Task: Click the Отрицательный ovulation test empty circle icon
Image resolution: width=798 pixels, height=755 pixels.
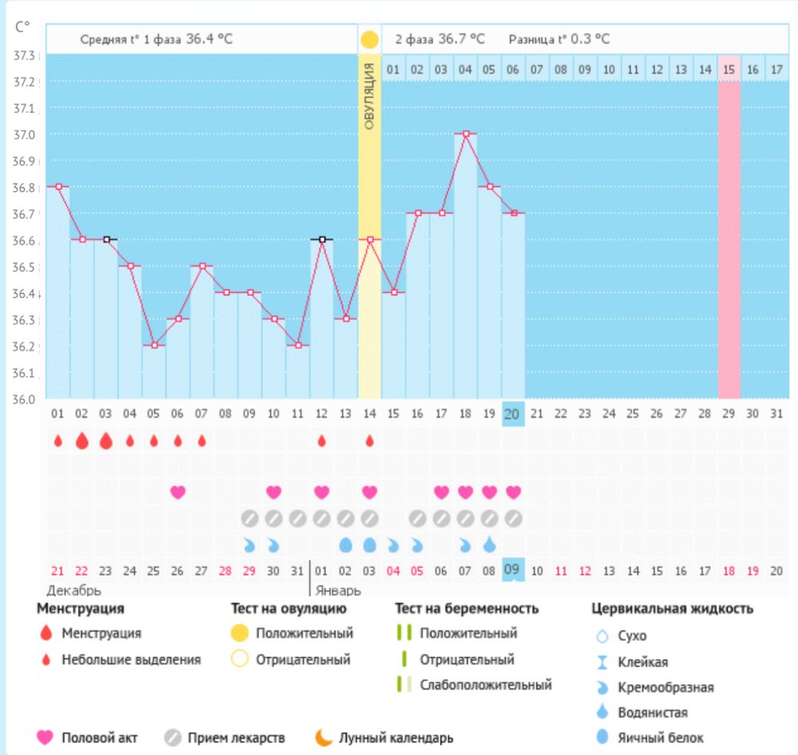Action: pyautogui.click(x=239, y=659)
